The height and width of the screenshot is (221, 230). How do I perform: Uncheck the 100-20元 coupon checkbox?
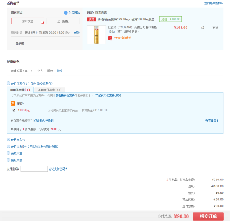14,110
